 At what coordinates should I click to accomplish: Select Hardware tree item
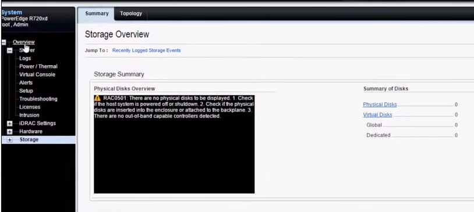point(31,131)
